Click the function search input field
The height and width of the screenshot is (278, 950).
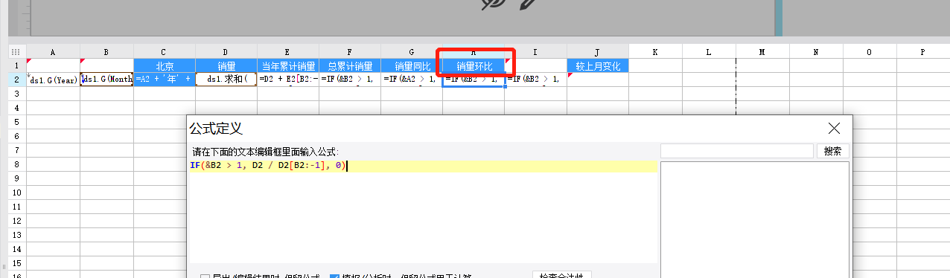point(736,151)
